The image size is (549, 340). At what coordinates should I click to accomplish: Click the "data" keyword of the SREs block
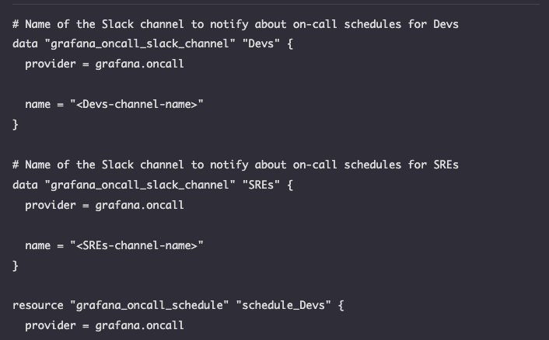25,186
